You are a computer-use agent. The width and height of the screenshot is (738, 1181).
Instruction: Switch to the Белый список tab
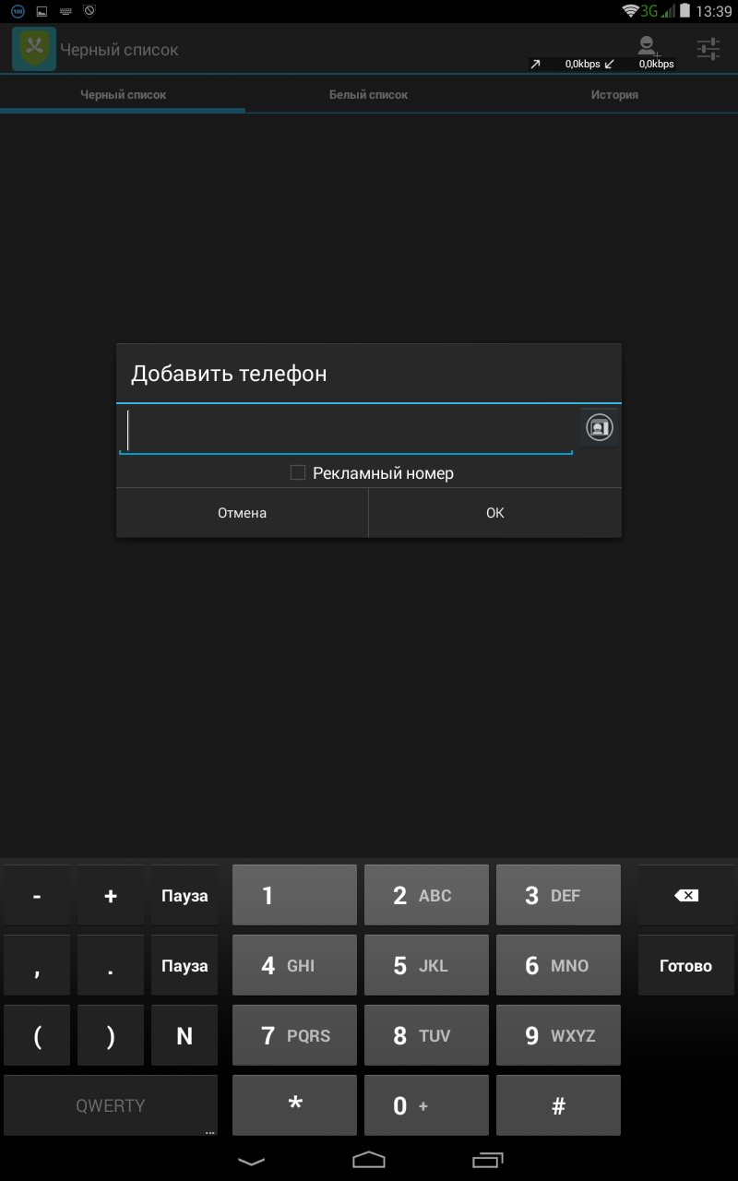tap(369, 95)
